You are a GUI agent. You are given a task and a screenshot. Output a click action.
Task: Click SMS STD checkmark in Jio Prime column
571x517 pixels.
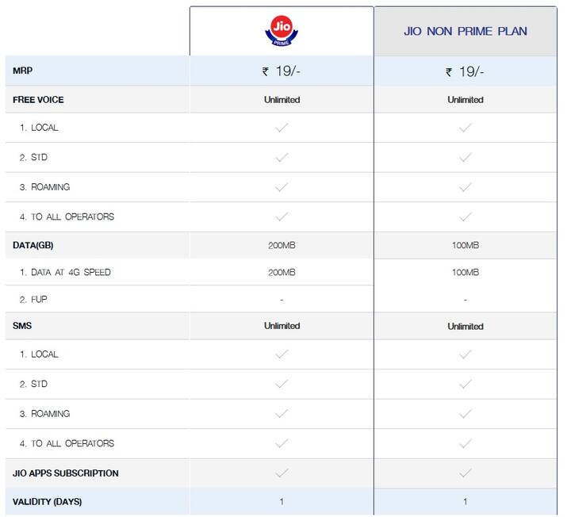[282, 384]
